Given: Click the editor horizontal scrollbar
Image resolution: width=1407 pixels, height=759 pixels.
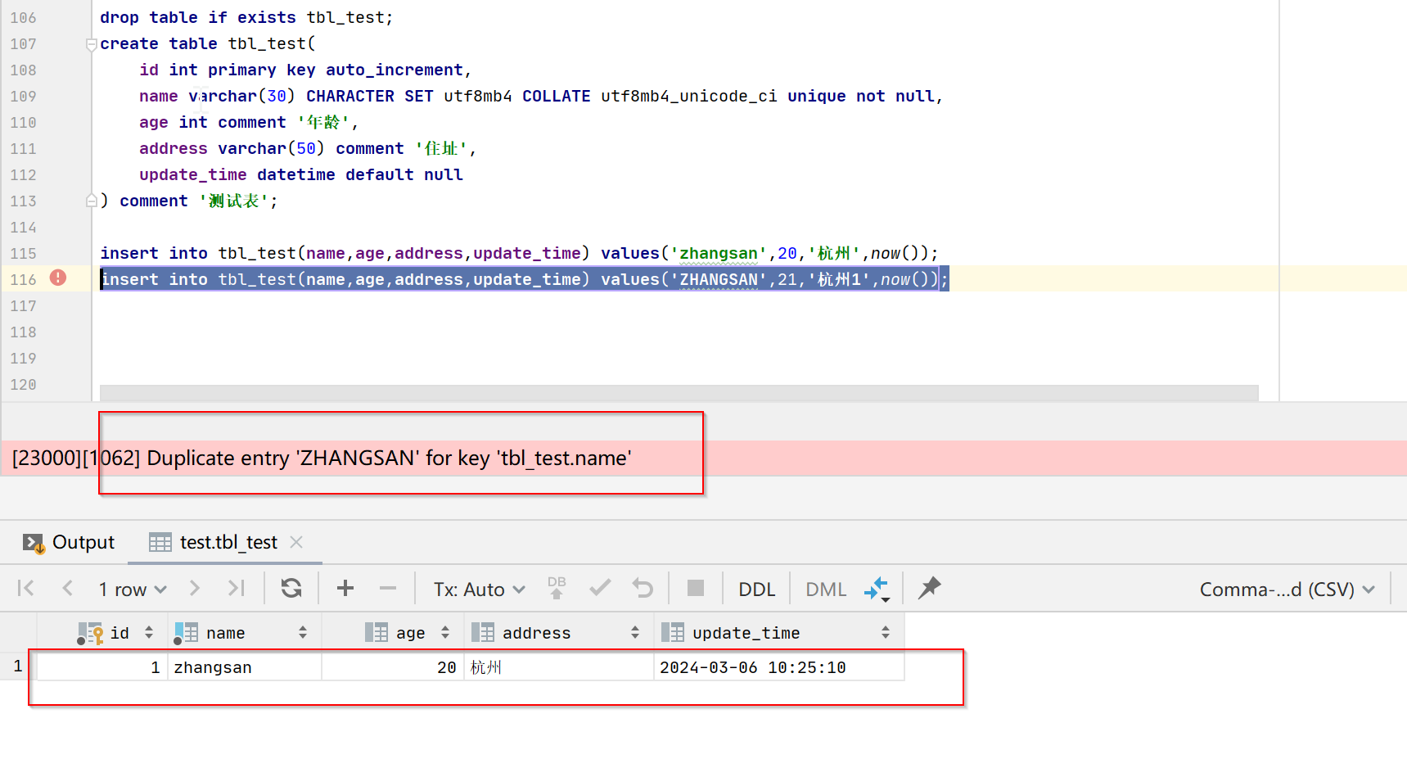Looking at the screenshot, I should 679,393.
